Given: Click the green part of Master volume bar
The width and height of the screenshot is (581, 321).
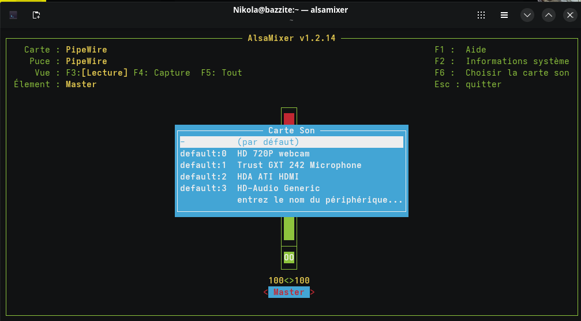Looking at the screenshot, I should click(x=289, y=229).
